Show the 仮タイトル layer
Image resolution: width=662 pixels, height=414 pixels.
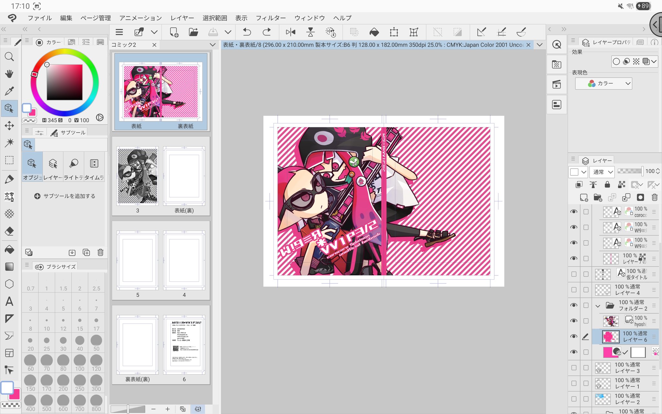[x=574, y=274]
